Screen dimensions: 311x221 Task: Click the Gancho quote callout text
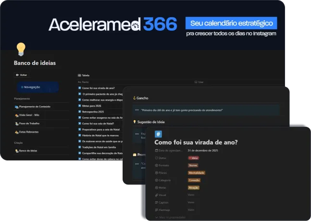click(x=182, y=110)
